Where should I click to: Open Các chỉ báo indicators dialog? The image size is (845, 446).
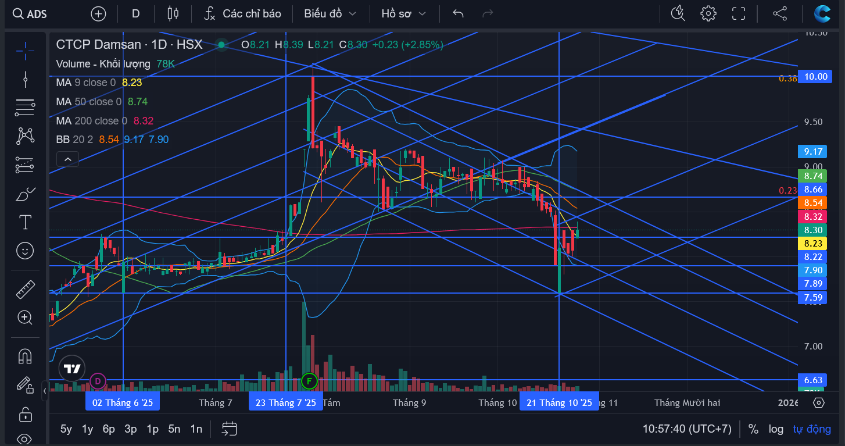pos(243,13)
